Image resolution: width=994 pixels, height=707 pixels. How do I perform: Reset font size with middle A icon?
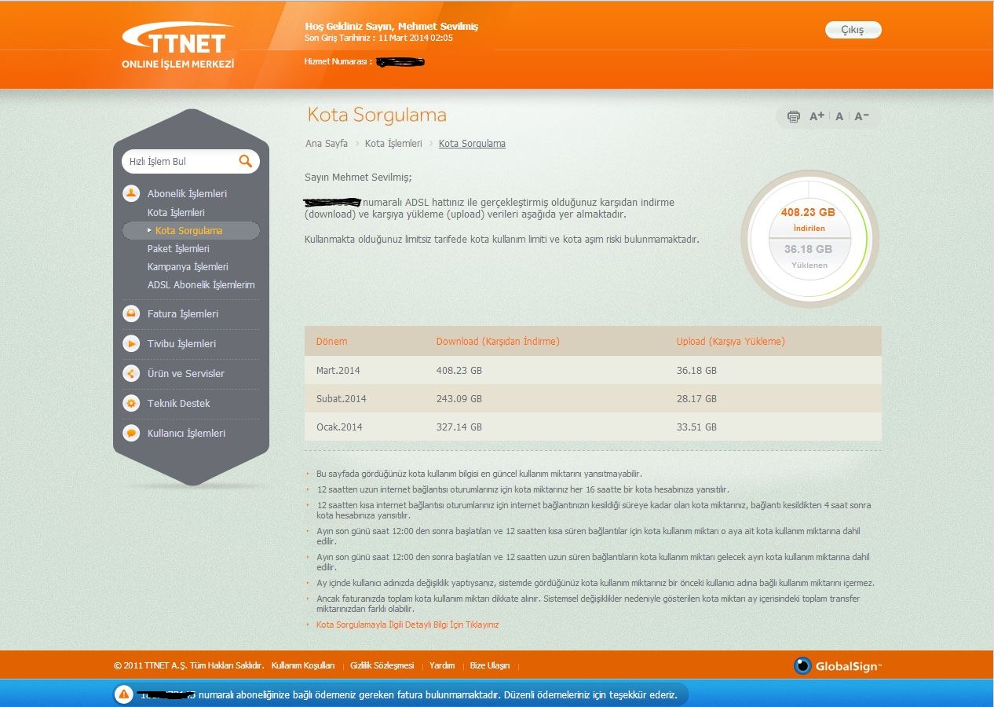pyautogui.click(x=839, y=116)
